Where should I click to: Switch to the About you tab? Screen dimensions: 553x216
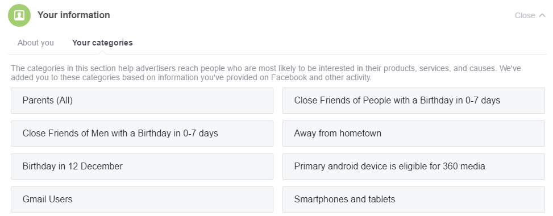[x=36, y=43]
